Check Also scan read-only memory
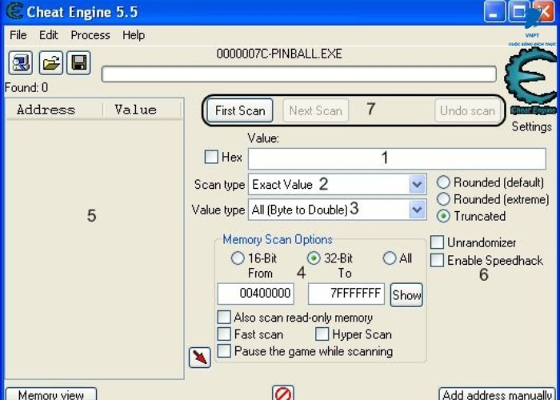 coord(224,317)
